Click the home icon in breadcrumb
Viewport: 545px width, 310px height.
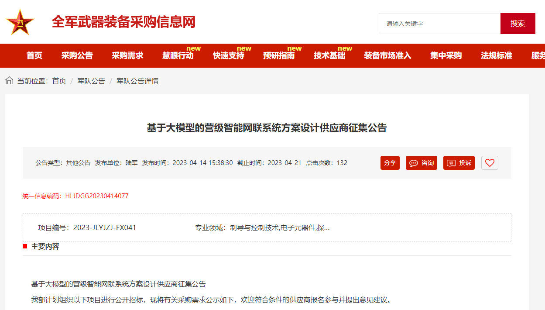(x=9, y=81)
